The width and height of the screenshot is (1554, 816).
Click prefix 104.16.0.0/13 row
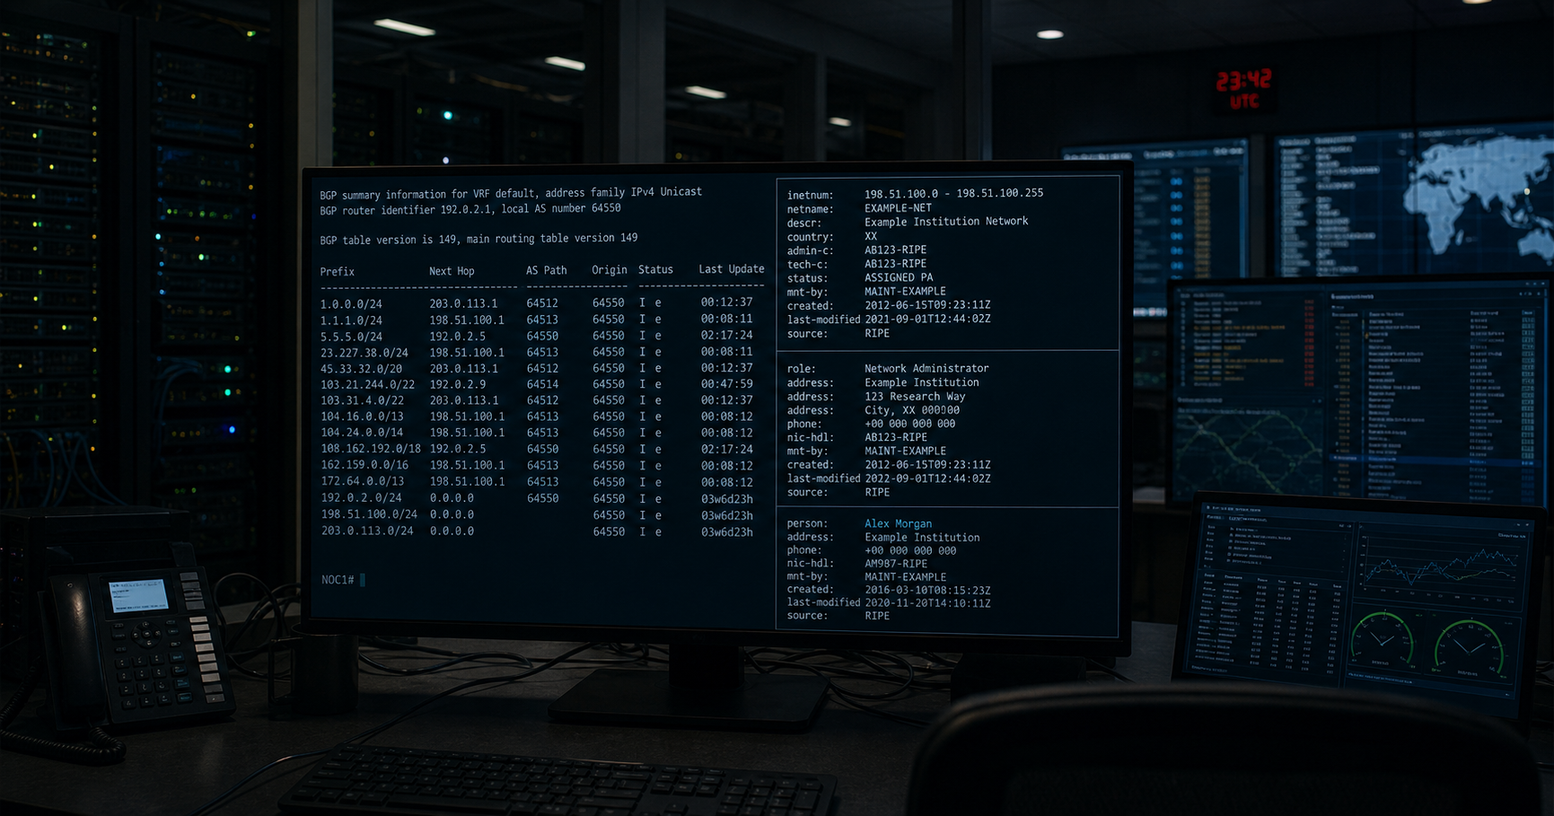point(536,417)
